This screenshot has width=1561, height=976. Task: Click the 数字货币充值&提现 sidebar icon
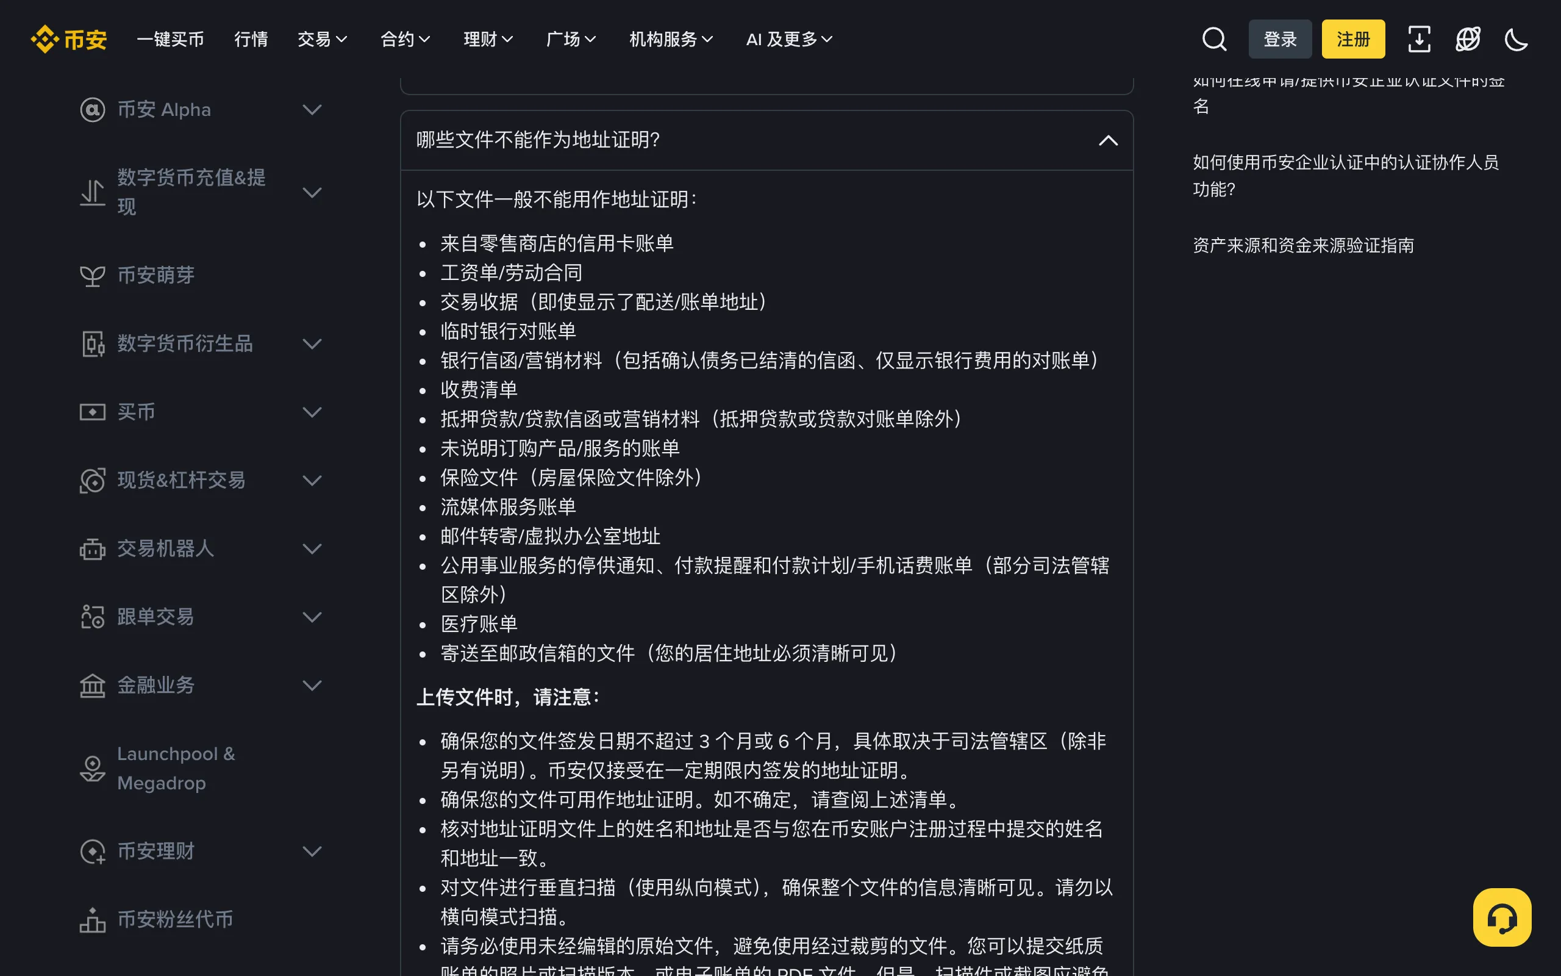[x=92, y=192]
